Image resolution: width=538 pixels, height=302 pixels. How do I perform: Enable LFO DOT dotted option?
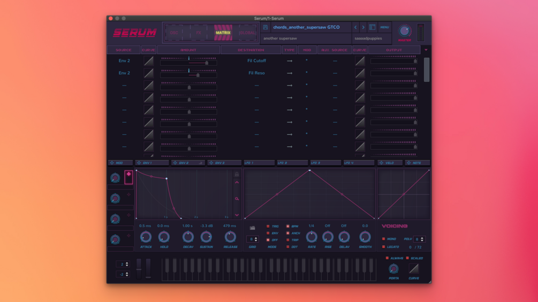point(288,247)
